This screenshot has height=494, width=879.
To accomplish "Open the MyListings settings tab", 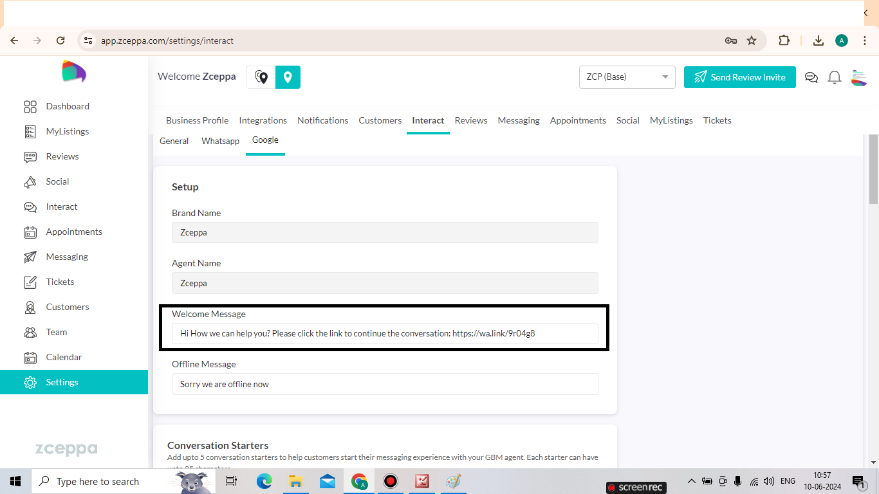I will (671, 120).
